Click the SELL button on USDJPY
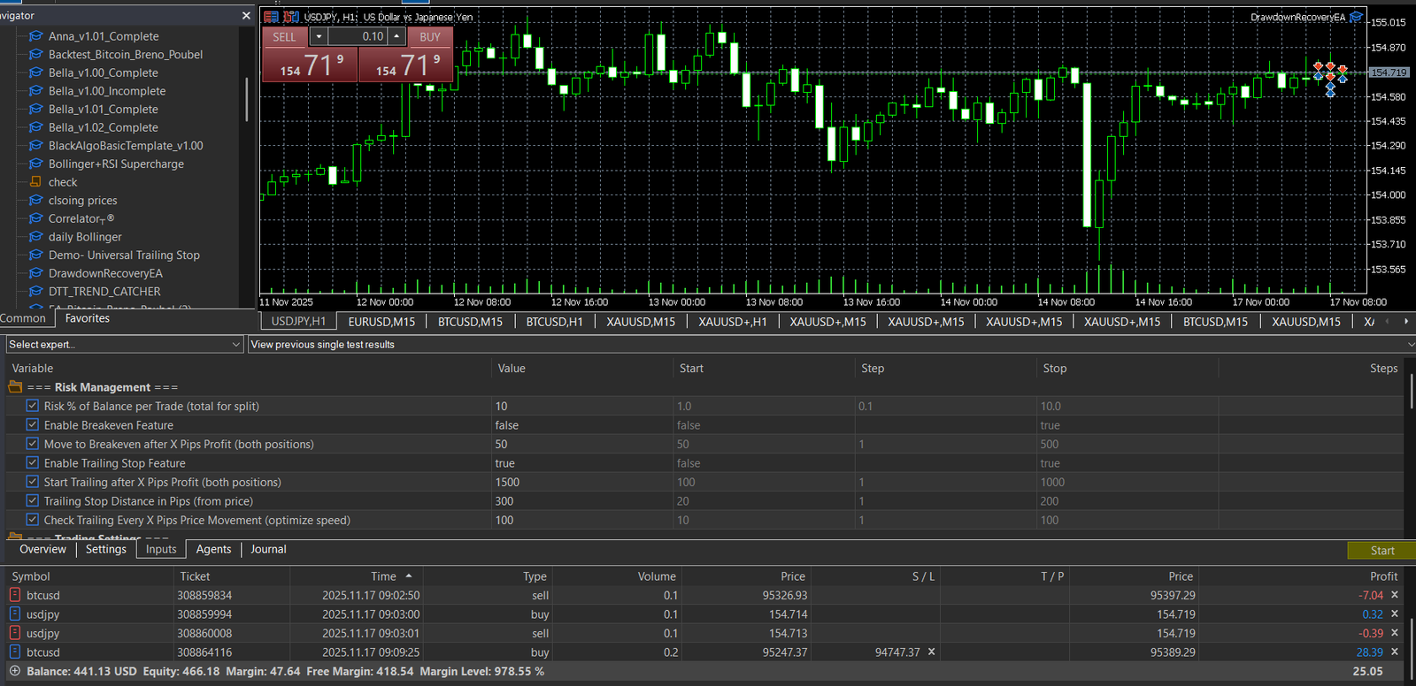The width and height of the screenshot is (1416, 686). click(285, 37)
